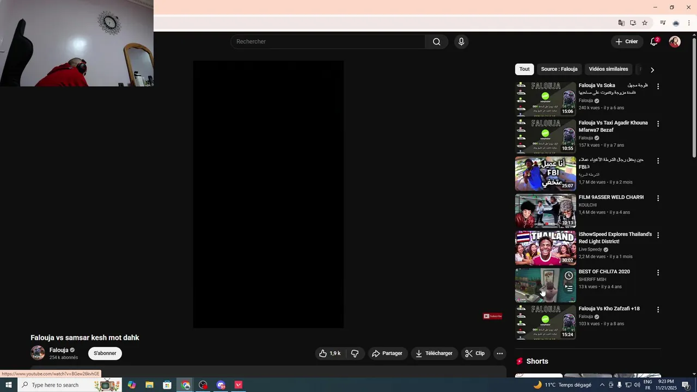Click the KOULCHI channel name
The height and width of the screenshot is (392, 697).
(x=588, y=205)
